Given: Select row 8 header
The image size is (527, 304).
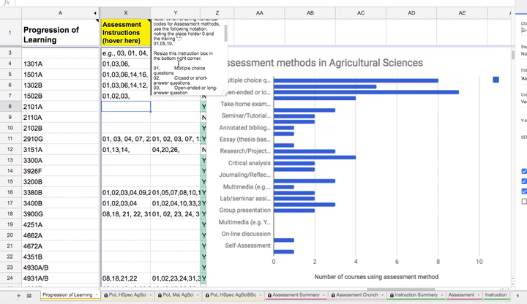Looking at the screenshot, I should (x=10, y=107).
